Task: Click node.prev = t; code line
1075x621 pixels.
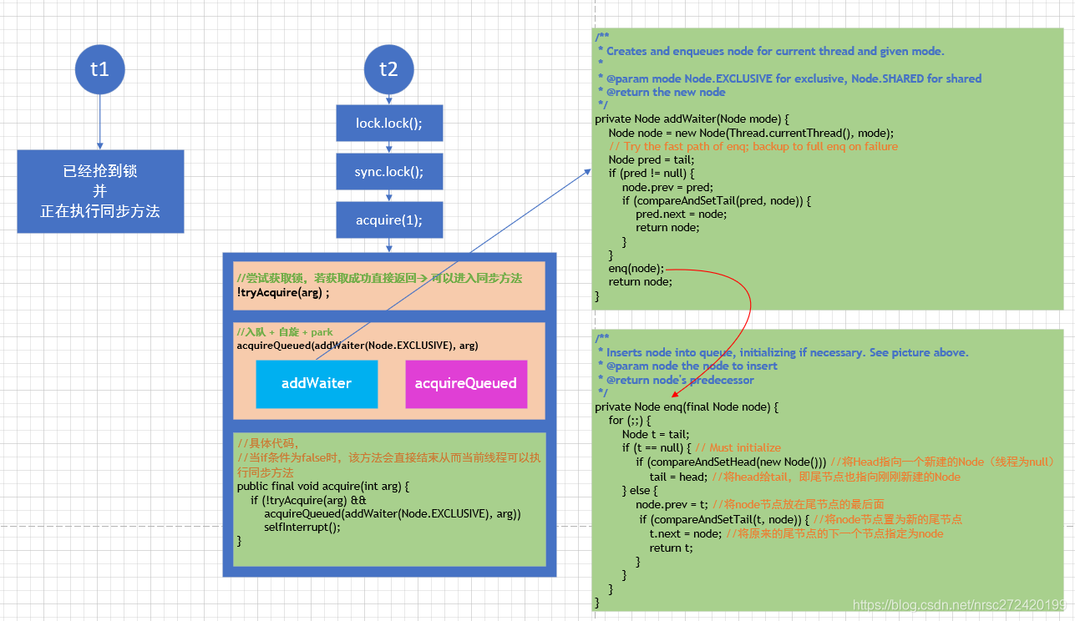Action: point(672,504)
